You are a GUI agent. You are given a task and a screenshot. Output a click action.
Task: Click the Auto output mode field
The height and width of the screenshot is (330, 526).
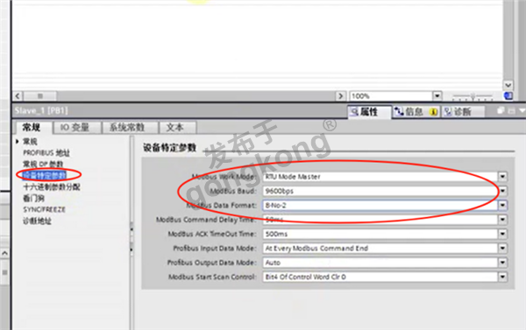[380, 263]
